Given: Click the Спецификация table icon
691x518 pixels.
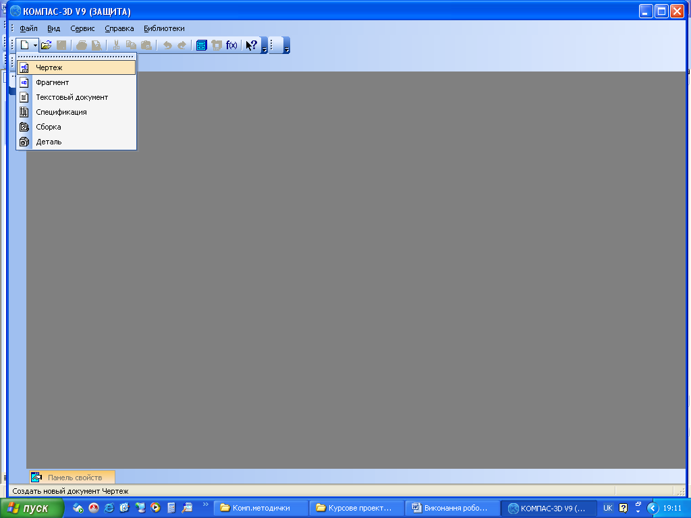Looking at the screenshot, I should pyautogui.click(x=25, y=113).
